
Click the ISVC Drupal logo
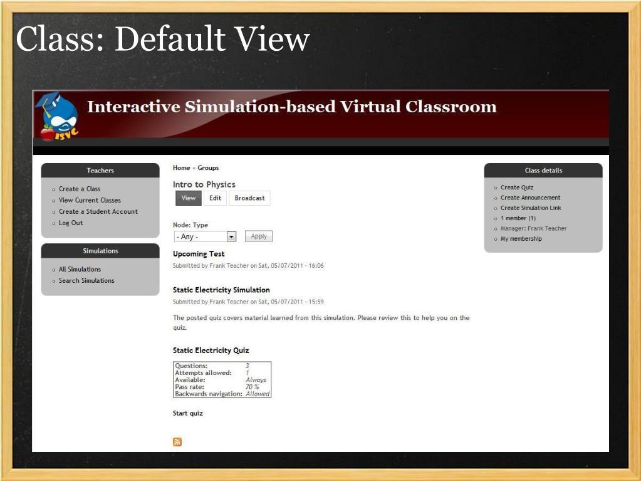[x=57, y=116]
